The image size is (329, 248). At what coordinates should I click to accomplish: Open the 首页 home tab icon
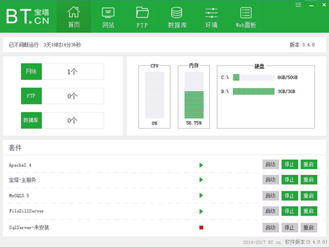[73, 17]
